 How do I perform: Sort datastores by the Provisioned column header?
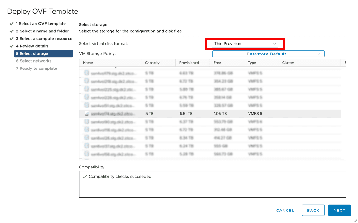click(x=189, y=63)
